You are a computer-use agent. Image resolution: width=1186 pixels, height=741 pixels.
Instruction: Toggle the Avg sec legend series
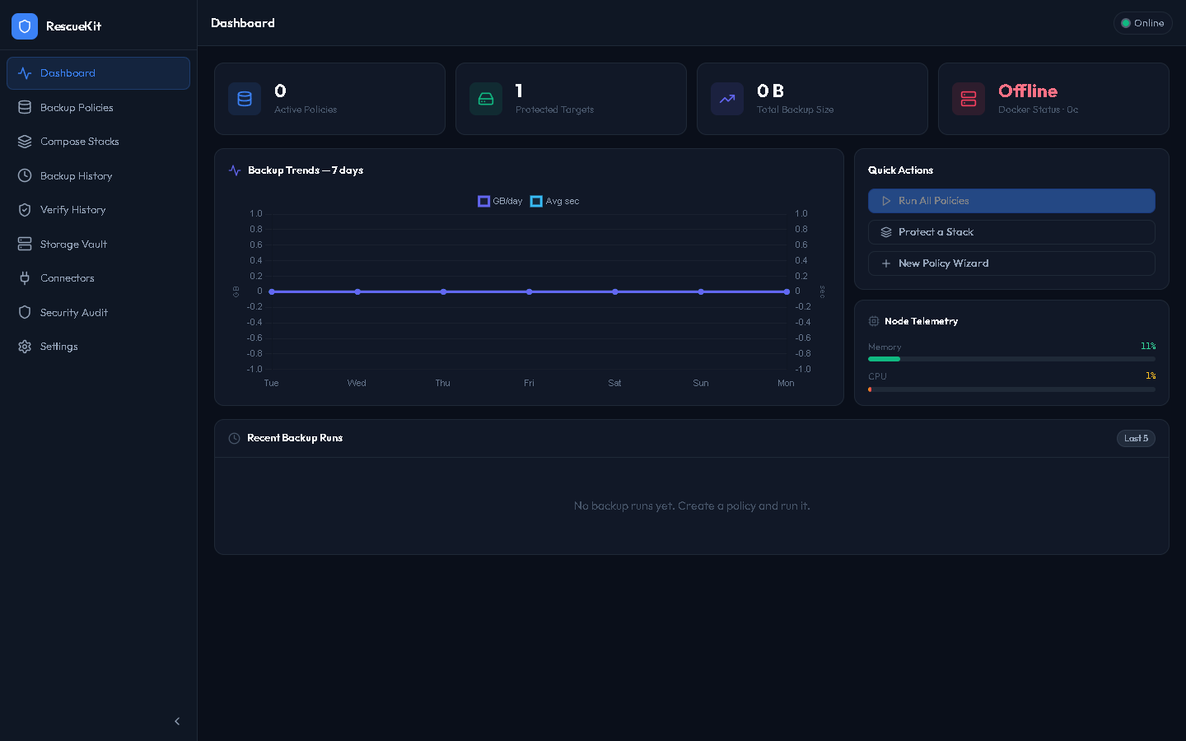[x=555, y=201]
